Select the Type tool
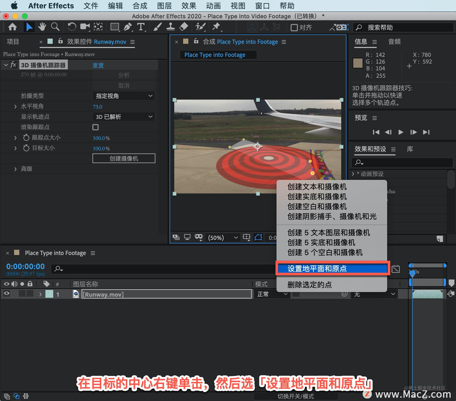Screen dimensions: 456x401 [x=141, y=27]
